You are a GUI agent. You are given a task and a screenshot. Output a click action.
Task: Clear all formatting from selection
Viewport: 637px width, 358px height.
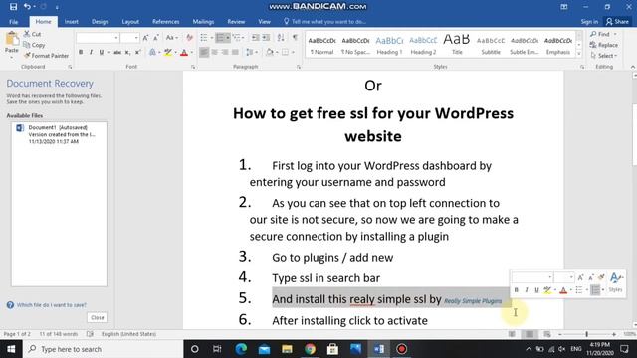coord(189,38)
